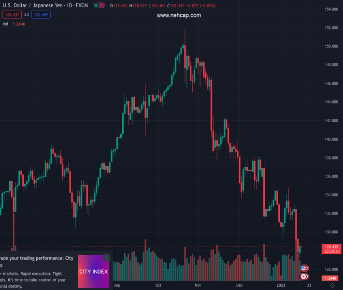Open chart settings gear icon
Image resolution: width=343 pixels, height=290 pixels.
pyautogui.click(x=332, y=286)
